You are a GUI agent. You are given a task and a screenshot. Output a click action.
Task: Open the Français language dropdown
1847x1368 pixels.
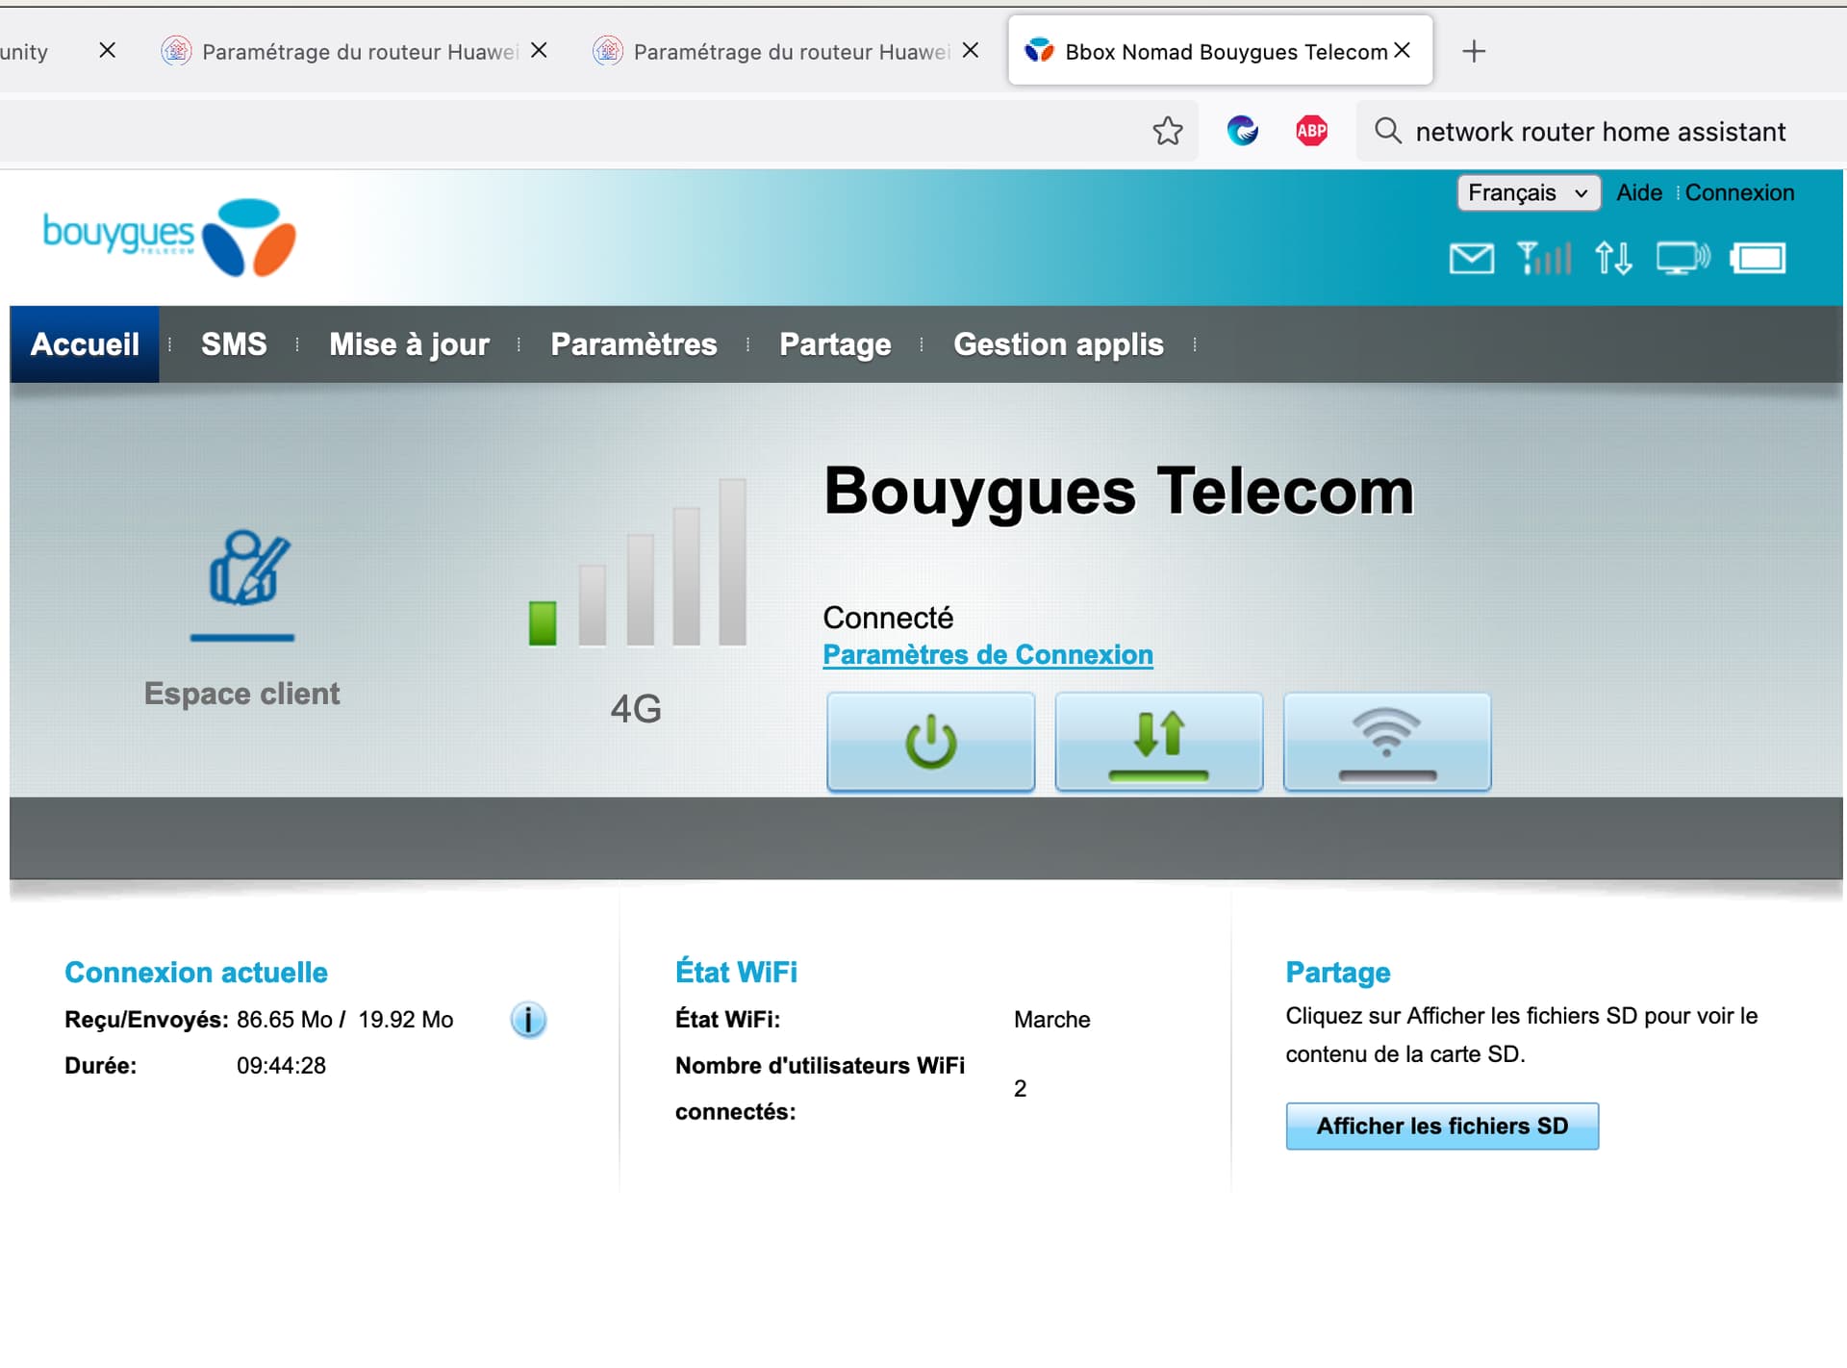coord(1528,192)
